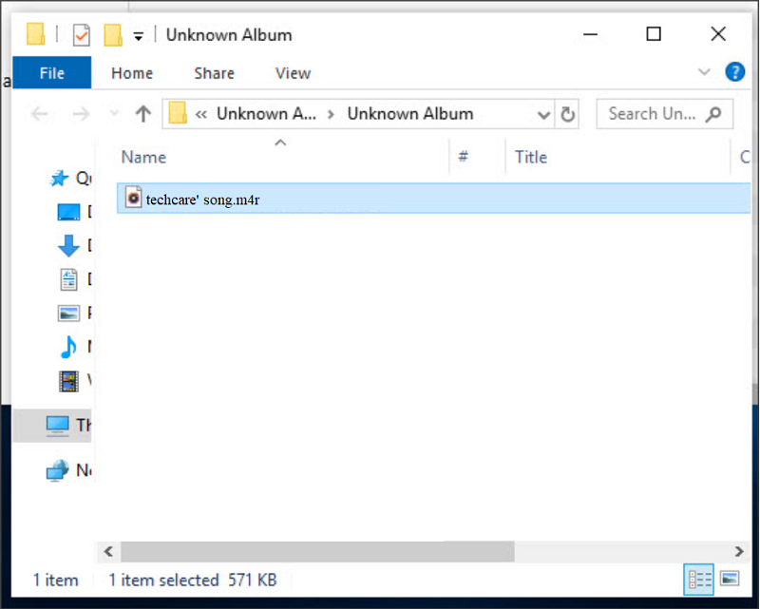Open the recent locations dropdown arrow
The height and width of the screenshot is (609, 760).
(114, 114)
